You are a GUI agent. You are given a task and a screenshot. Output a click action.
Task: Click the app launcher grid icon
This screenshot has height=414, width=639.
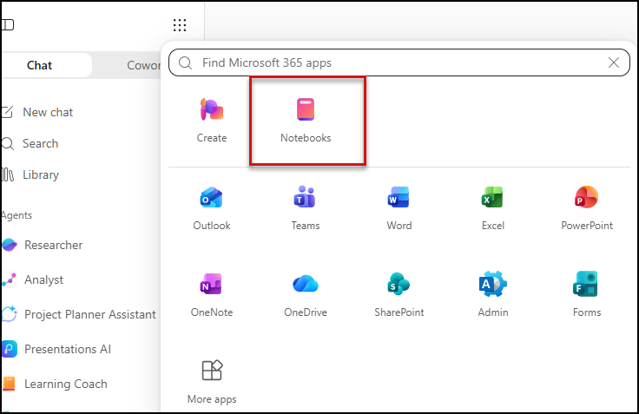click(x=180, y=25)
